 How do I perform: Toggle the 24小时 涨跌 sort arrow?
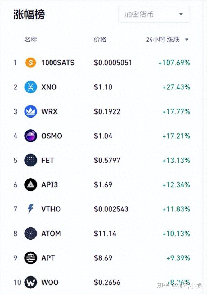[x=187, y=40]
